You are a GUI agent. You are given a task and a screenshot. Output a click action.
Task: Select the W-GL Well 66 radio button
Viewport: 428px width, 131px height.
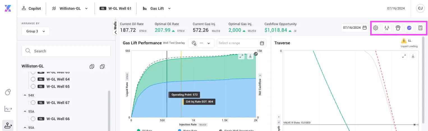point(33,119)
